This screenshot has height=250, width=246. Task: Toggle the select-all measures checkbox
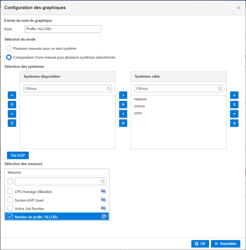click(10, 181)
